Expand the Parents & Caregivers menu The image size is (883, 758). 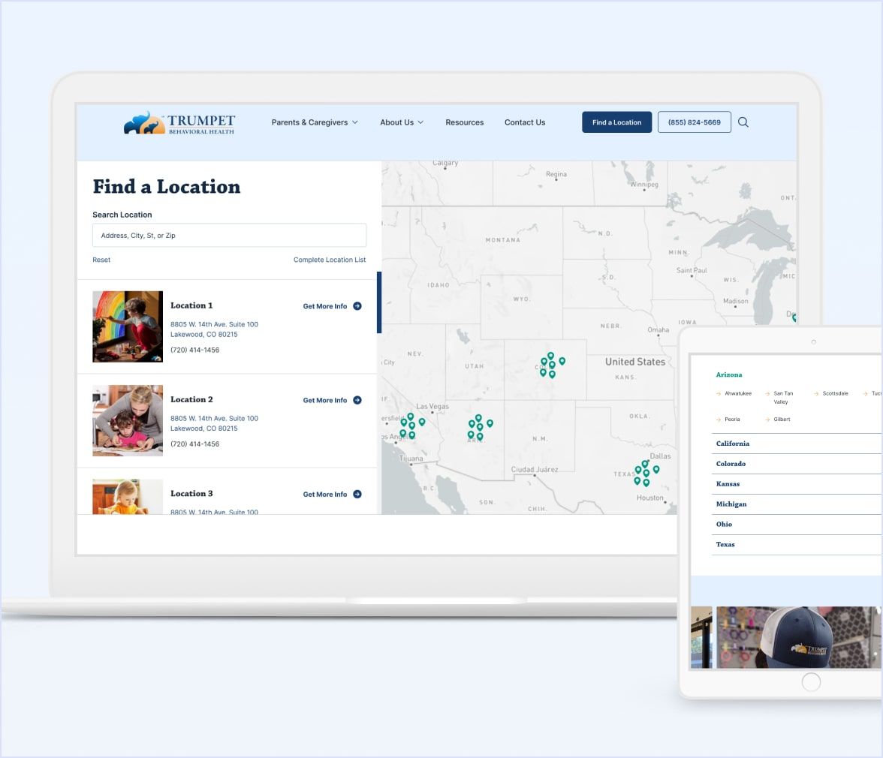[314, 122]
